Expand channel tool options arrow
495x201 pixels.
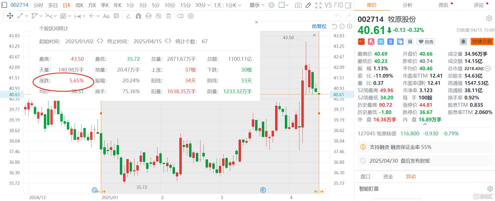tap(41, 16)
